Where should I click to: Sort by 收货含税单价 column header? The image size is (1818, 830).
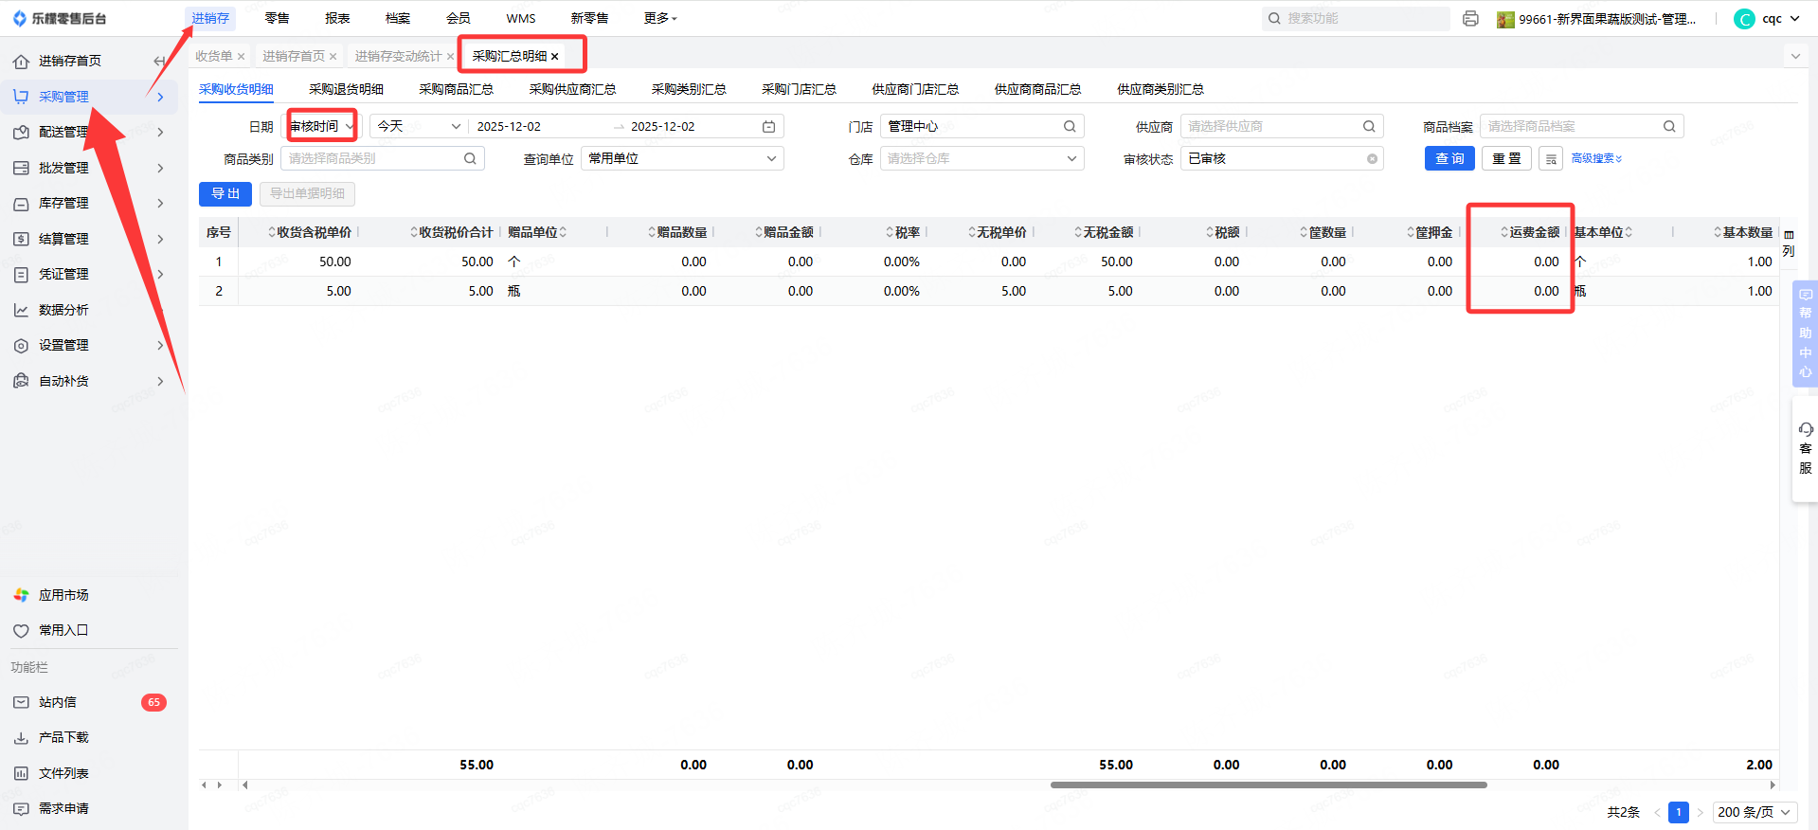click(310, 232)
